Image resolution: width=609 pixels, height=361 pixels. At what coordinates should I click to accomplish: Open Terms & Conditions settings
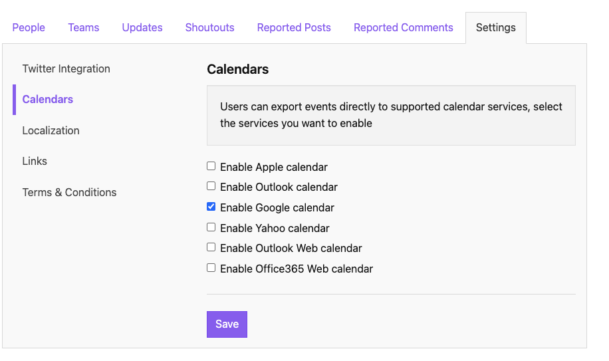coord(69,192)
